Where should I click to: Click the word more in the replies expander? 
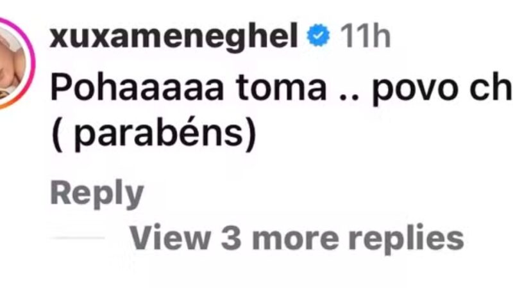[x=295, y=241]
